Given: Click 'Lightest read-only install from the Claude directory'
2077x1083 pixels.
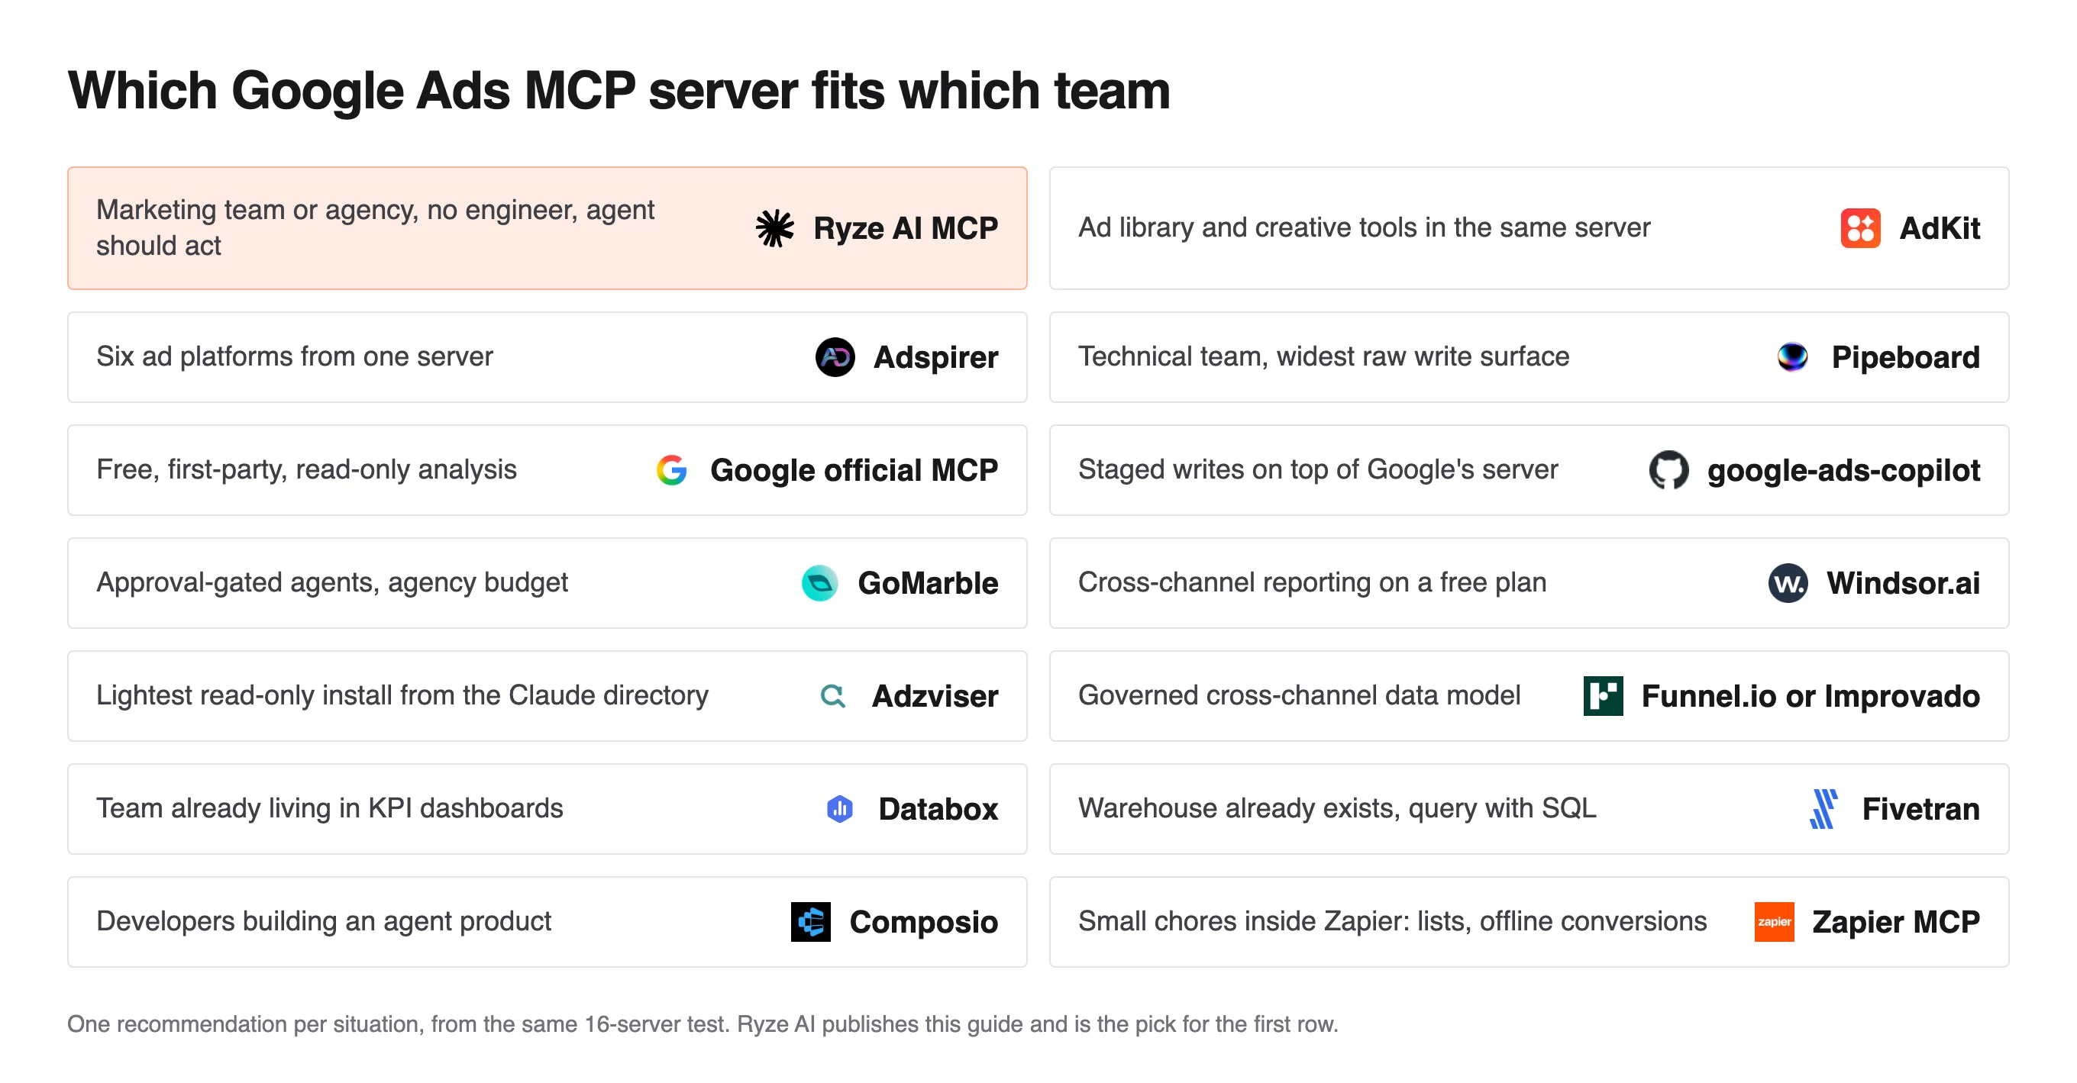Looking at the screenshot, I should tap(402, 695).
